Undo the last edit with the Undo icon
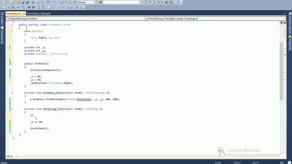The image size is (292, 164). point(48,2)
